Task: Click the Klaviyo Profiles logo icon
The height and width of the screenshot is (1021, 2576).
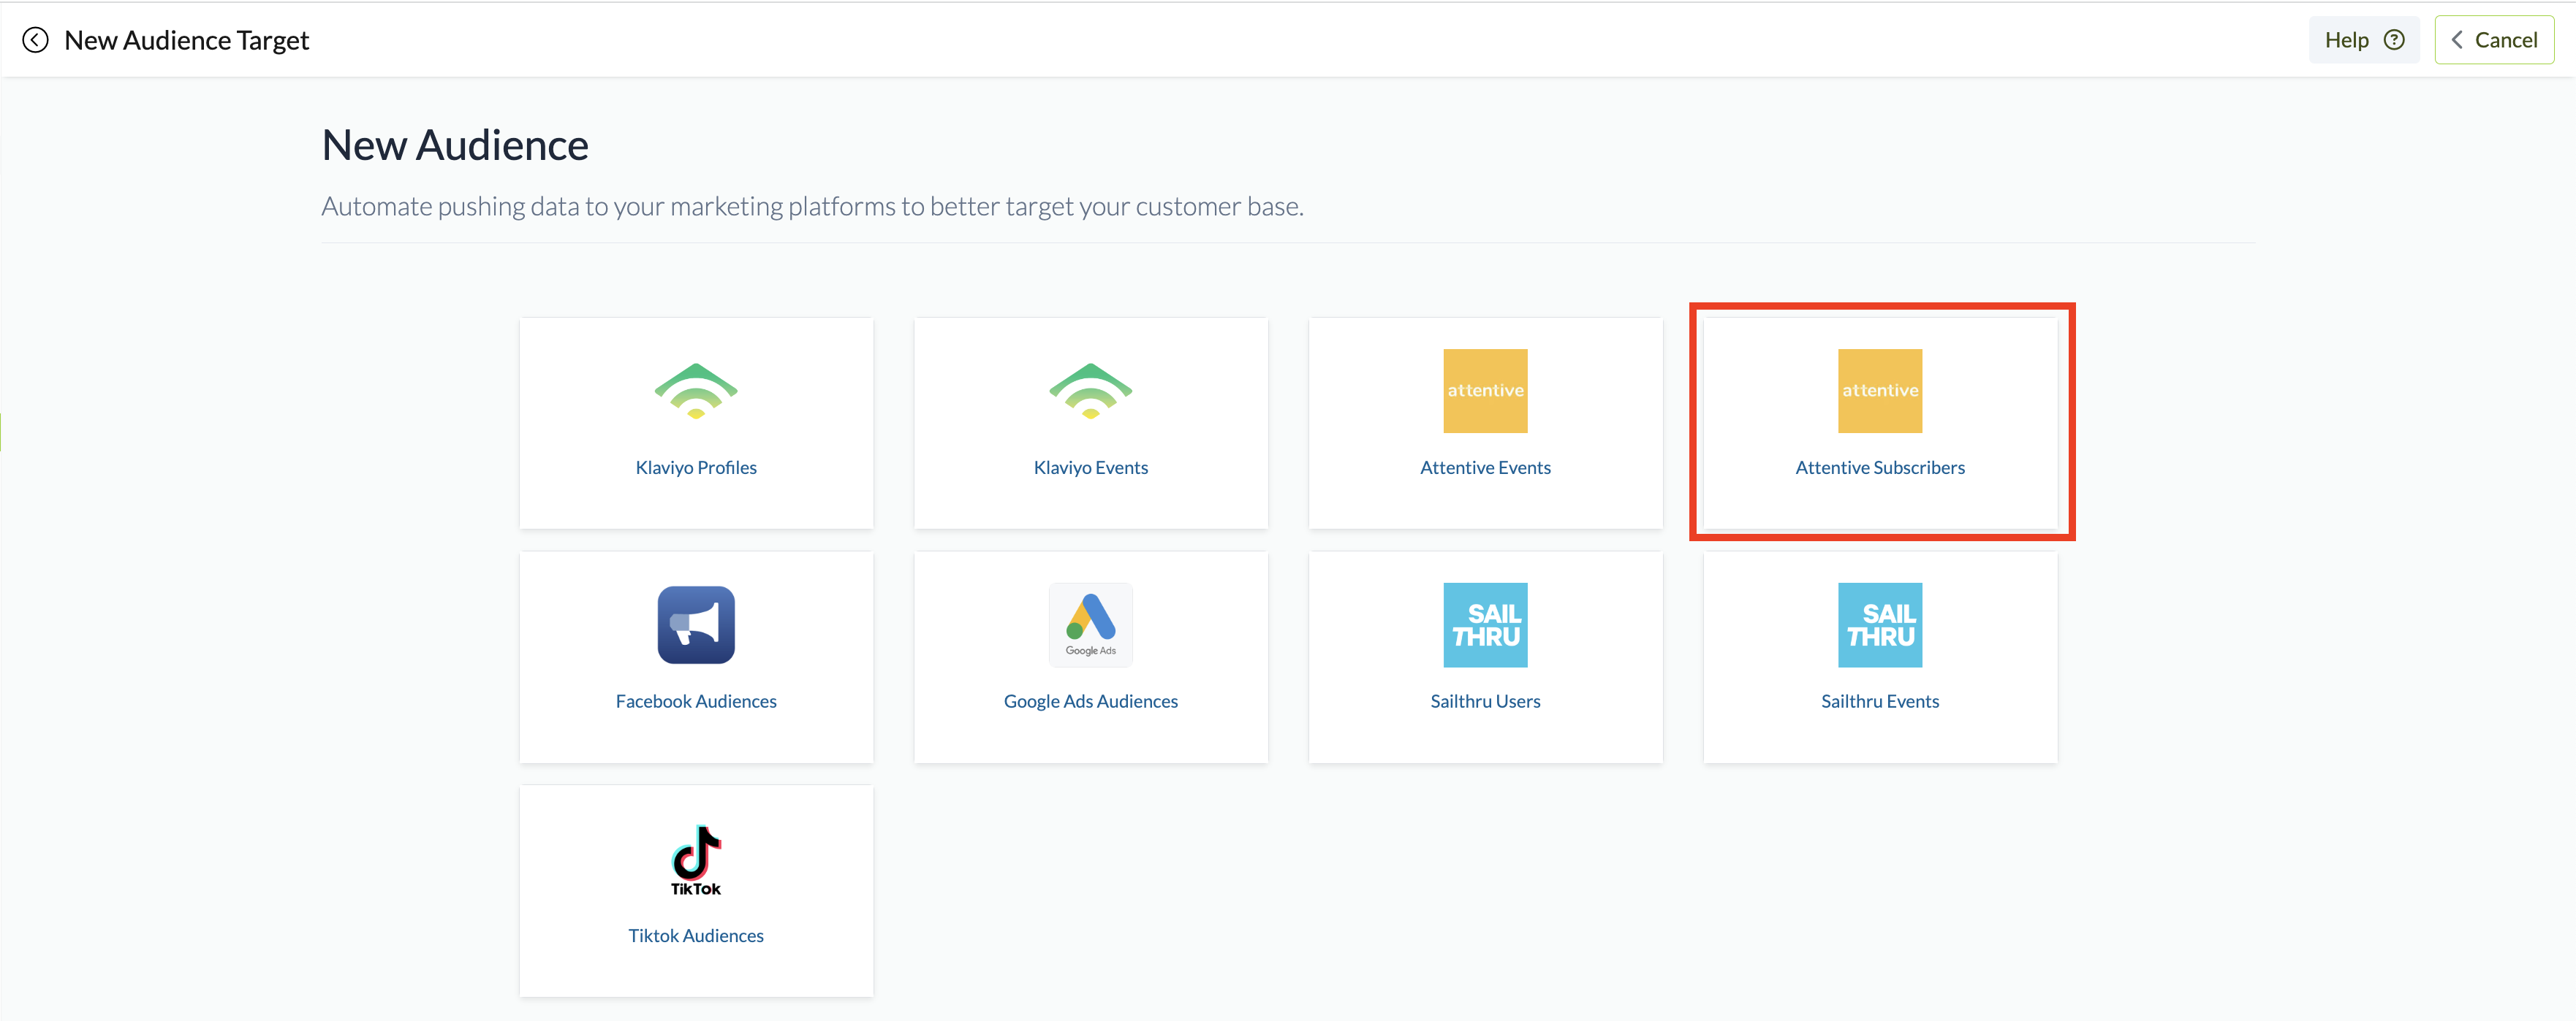Action: [696, 391]
